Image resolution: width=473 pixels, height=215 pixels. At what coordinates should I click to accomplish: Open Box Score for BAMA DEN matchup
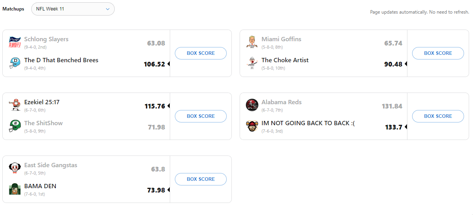tap(201, 179)
